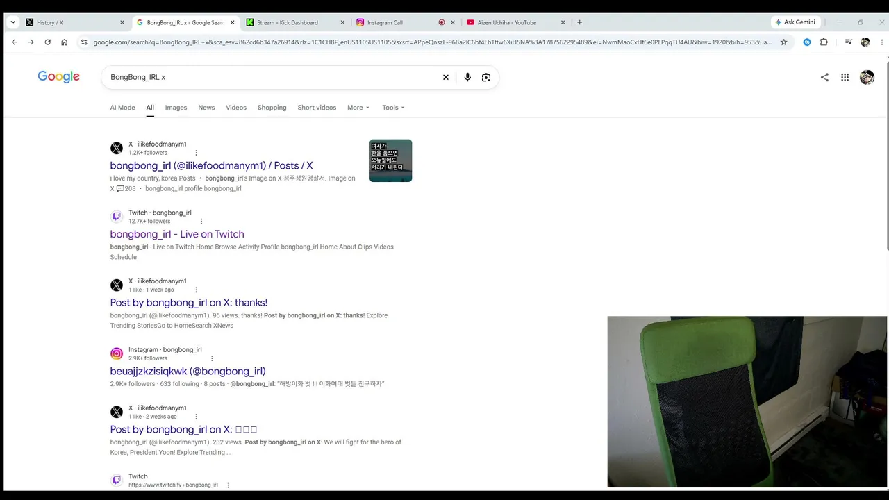Switch to the Instagram Call tab
The width and height of the screenshot is (889, 500).
click(x=406, y=22)
